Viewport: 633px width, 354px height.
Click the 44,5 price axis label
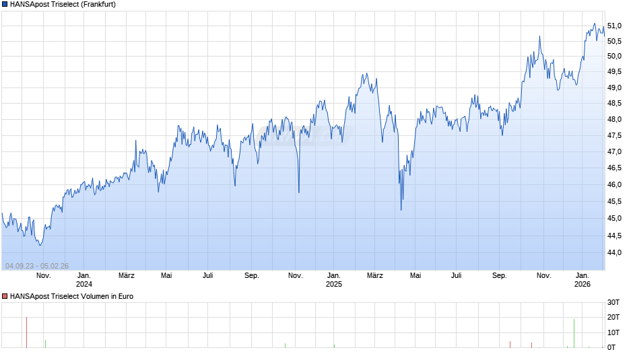coord(614,236)
